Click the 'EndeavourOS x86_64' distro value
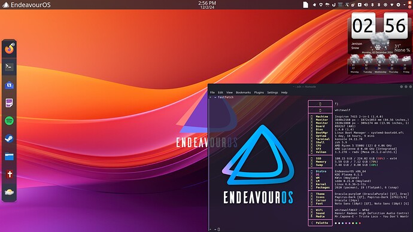Screen dimensions: 413x232 (x=350, y=171)
